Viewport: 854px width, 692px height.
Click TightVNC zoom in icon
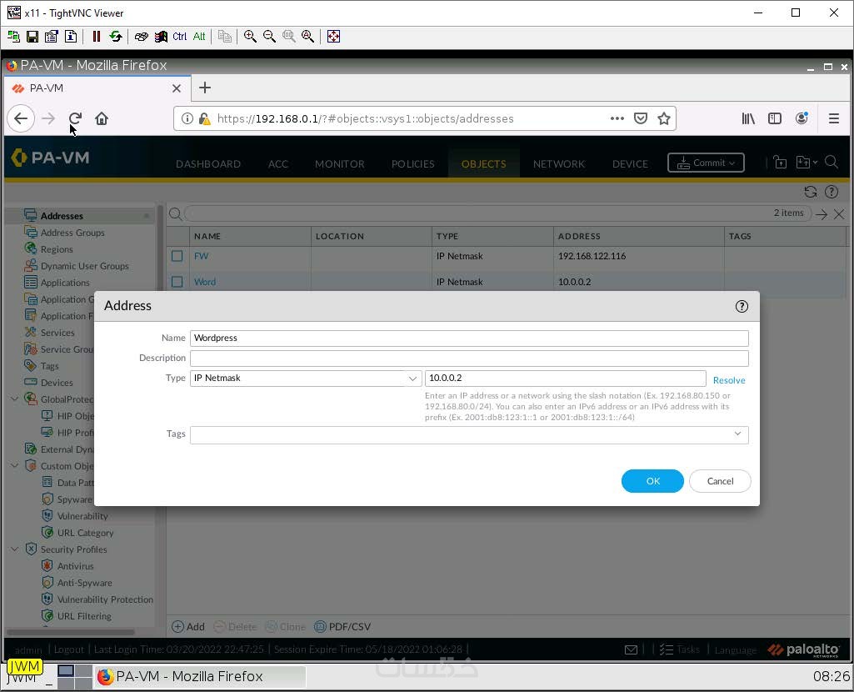point(250,37)
